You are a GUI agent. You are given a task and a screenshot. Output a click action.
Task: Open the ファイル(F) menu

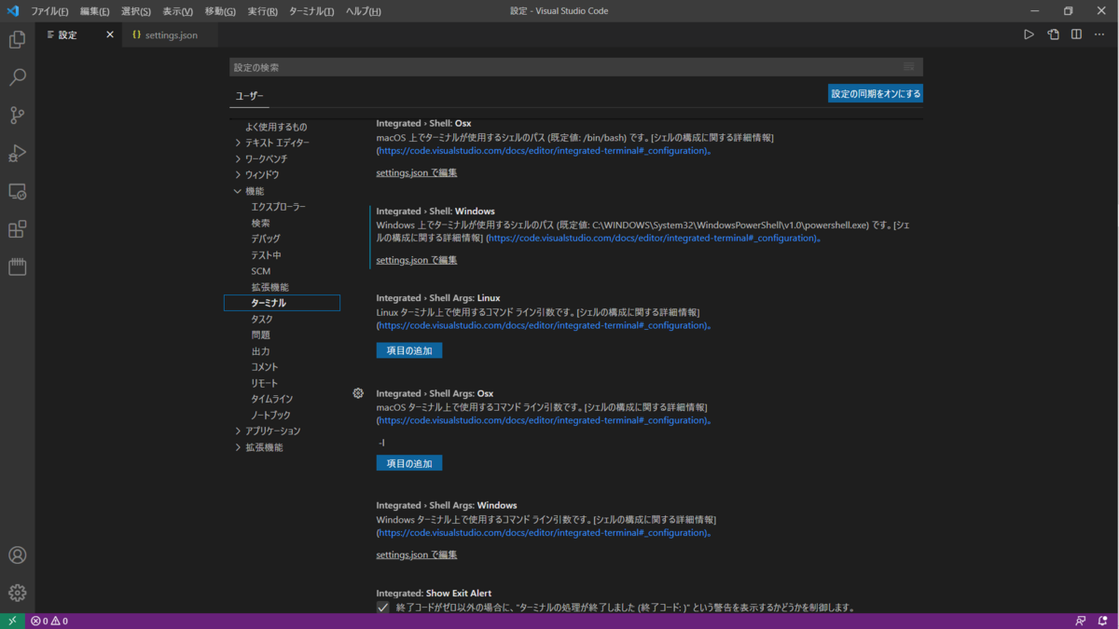pos(49,11)
